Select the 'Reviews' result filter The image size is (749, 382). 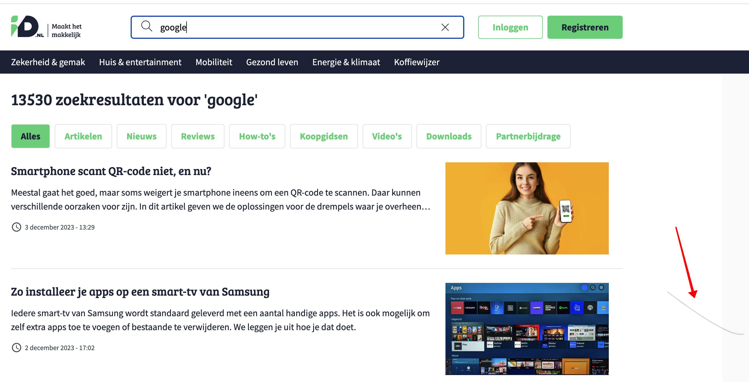click(198, 136)
